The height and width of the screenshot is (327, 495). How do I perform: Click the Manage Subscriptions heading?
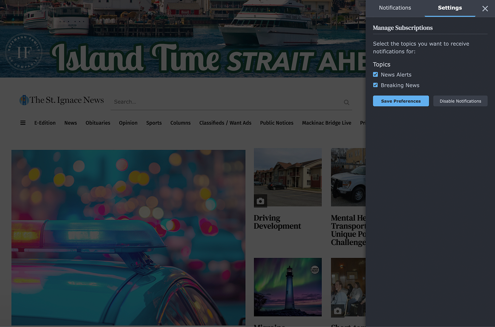(403, 28)
